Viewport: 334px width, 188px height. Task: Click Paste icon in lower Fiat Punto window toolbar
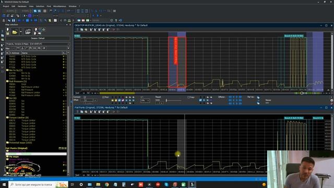point(86,111)
